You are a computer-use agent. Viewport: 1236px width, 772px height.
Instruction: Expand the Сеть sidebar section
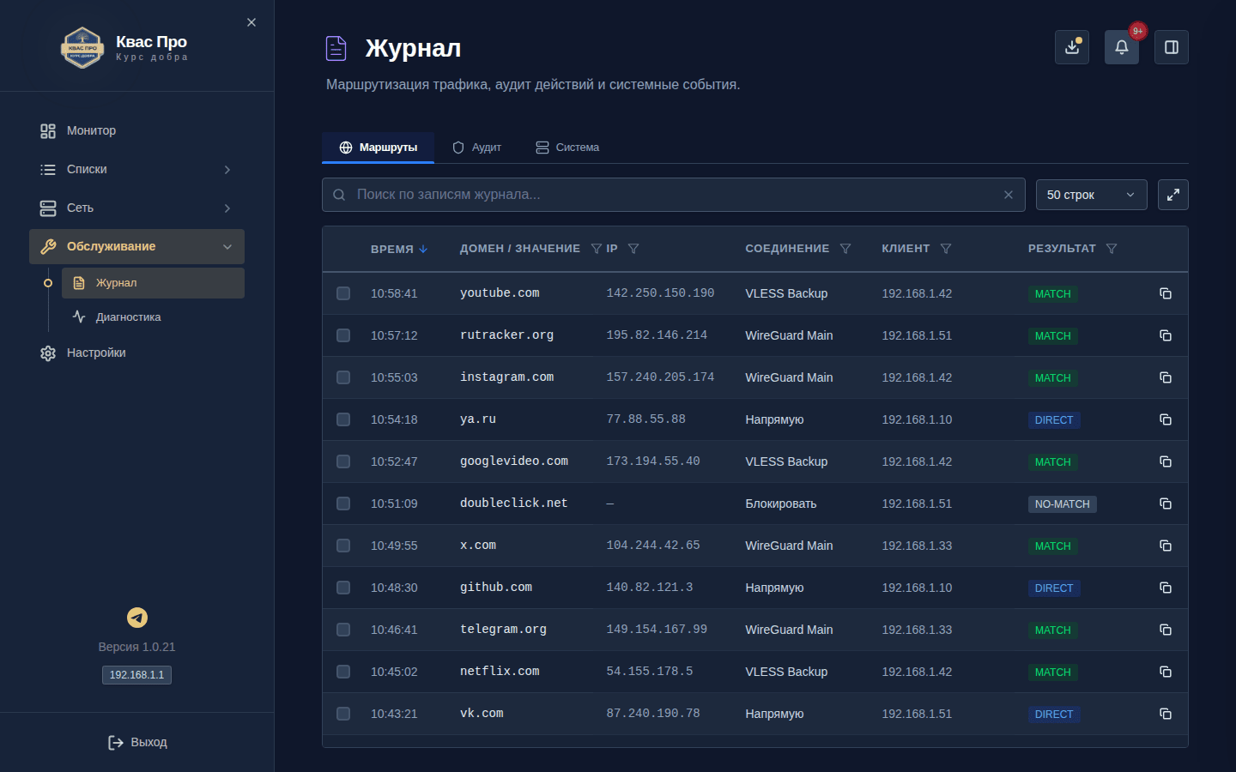click(136, 208)
